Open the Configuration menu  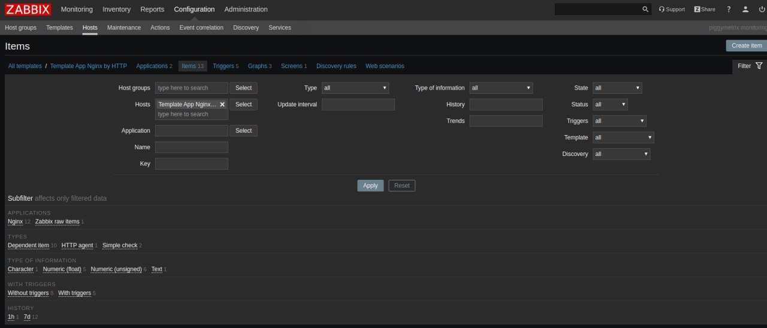coord(194,9)
